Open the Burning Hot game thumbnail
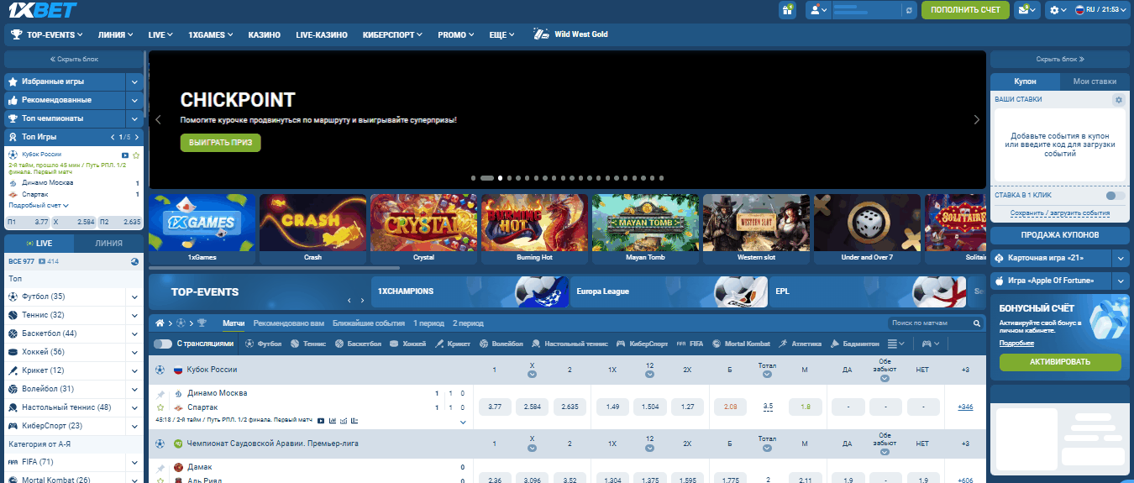The width and height of the screenshot is (1134, 483). tap(534, 228)
